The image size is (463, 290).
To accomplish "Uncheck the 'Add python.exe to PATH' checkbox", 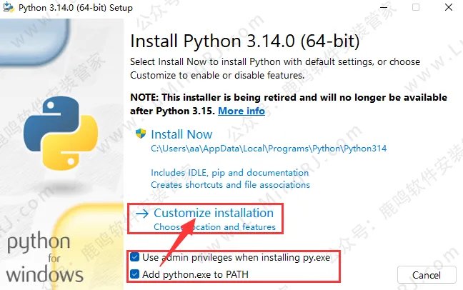I will (135, 274).
